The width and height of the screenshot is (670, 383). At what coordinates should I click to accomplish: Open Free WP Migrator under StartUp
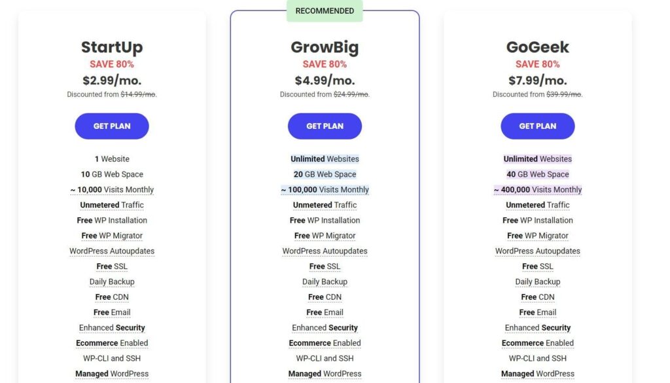click(x=112, y=235)
